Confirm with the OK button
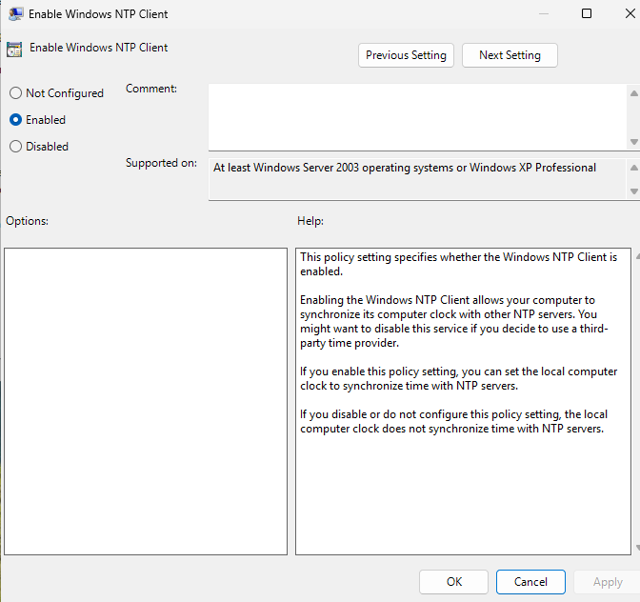Screen dimensions: 640x602 coord(453,582)
